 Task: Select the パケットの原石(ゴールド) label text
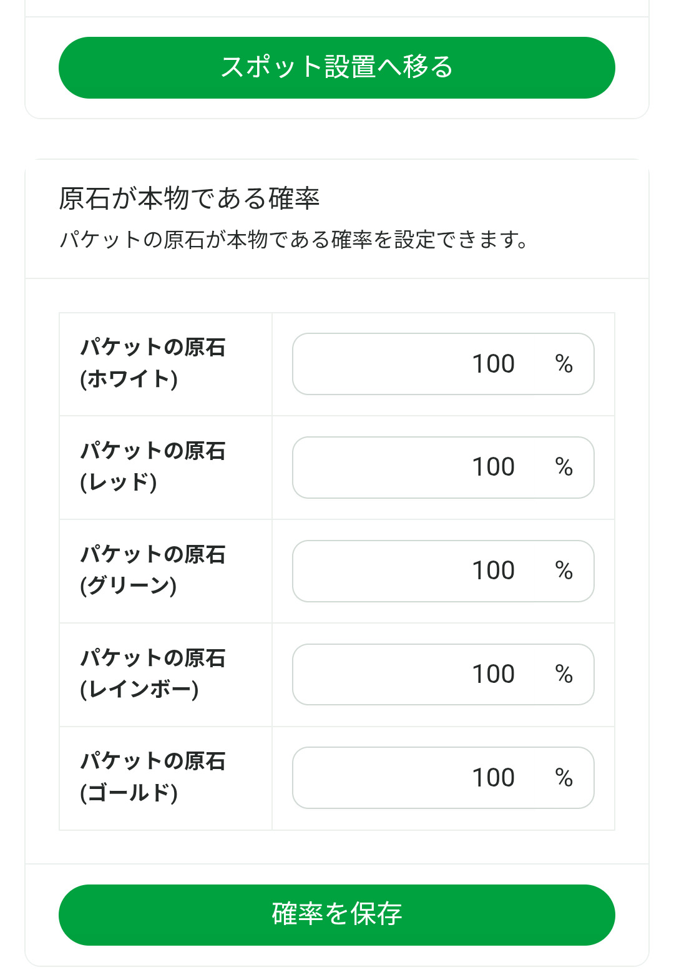pos(153,777)
